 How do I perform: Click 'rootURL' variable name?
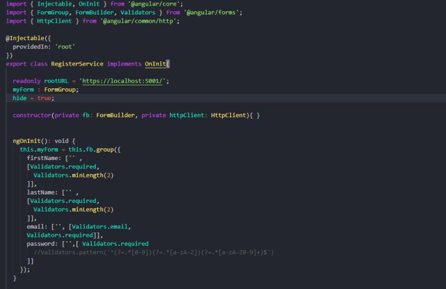56,81
